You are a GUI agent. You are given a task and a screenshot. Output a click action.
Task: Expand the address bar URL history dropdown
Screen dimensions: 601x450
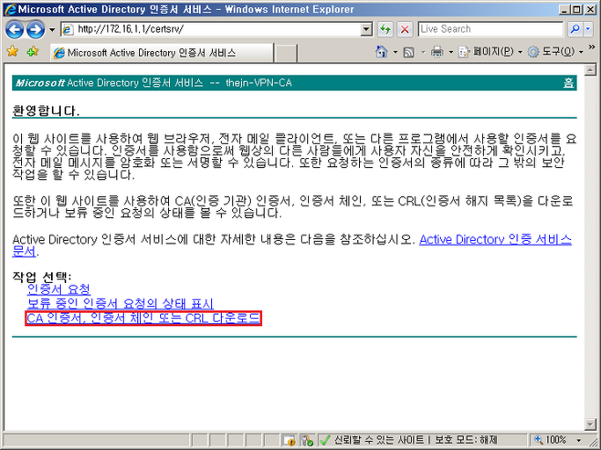pos(367,29)
